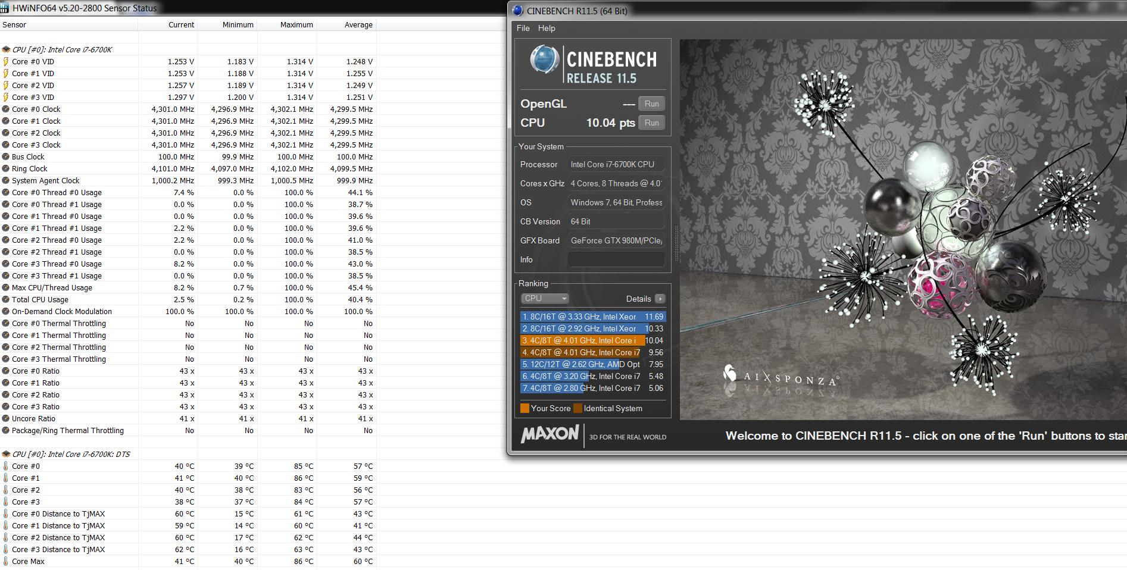Click the OS field showing Windows 7
Screen dimensions: 1127x570
coord(616,202)
